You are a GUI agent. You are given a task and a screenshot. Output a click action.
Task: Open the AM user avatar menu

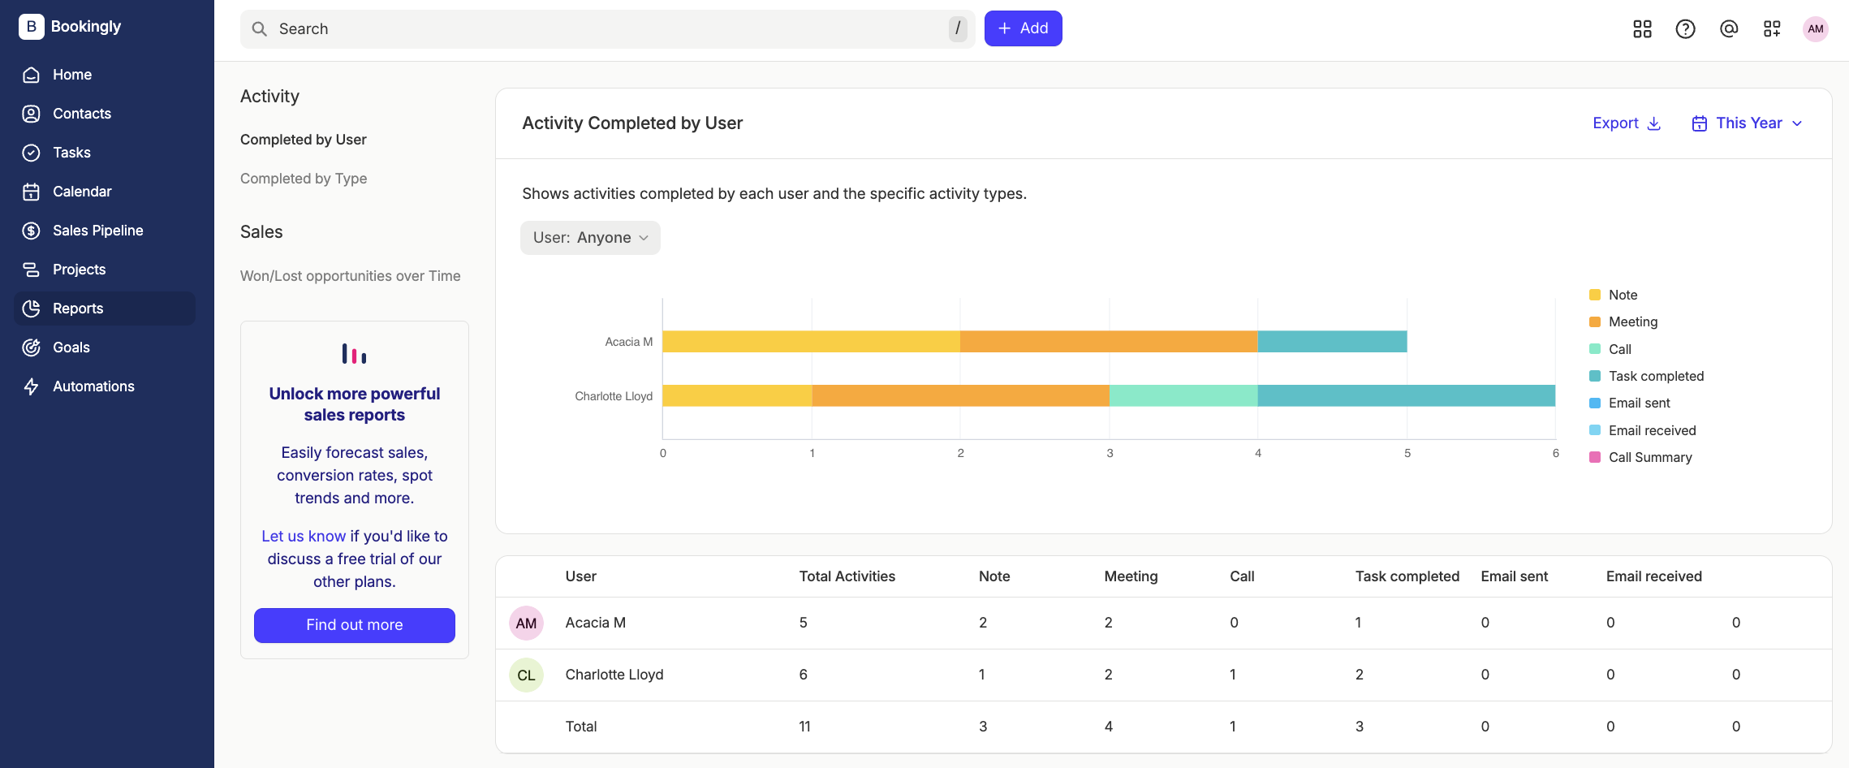(1816, 29)
